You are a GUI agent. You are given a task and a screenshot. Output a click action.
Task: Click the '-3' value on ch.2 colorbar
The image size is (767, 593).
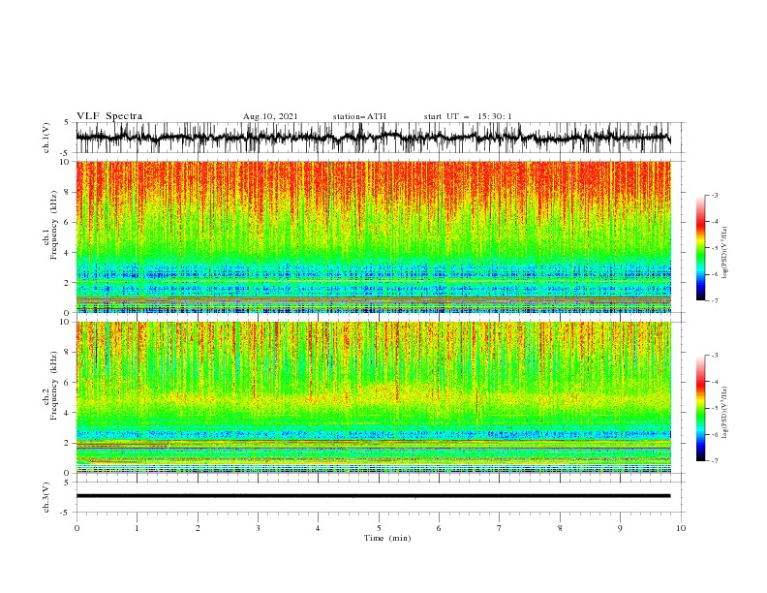pyautogui.click(x=714, y=356)
